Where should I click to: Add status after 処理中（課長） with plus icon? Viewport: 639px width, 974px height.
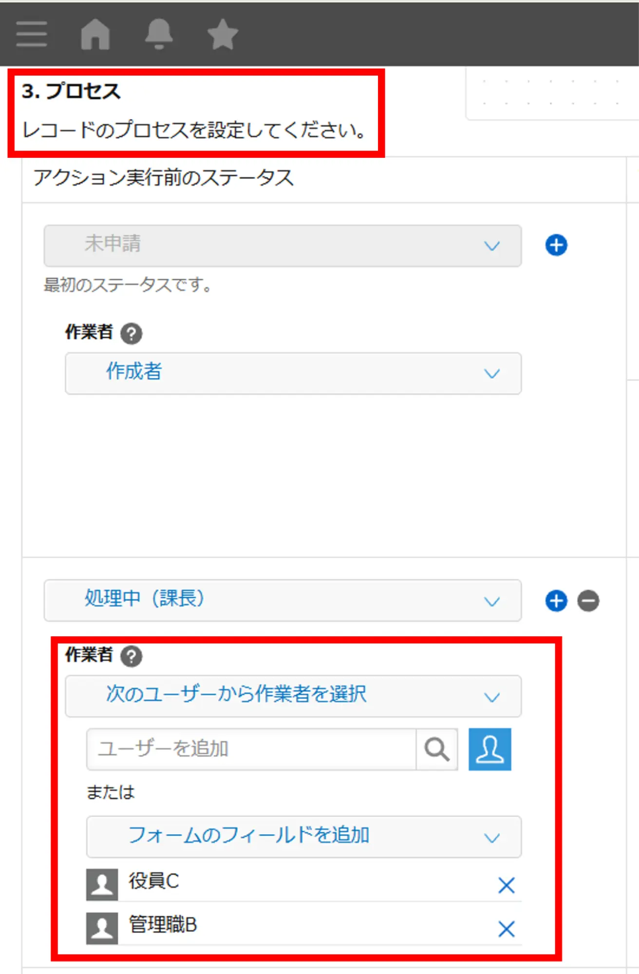556,601
